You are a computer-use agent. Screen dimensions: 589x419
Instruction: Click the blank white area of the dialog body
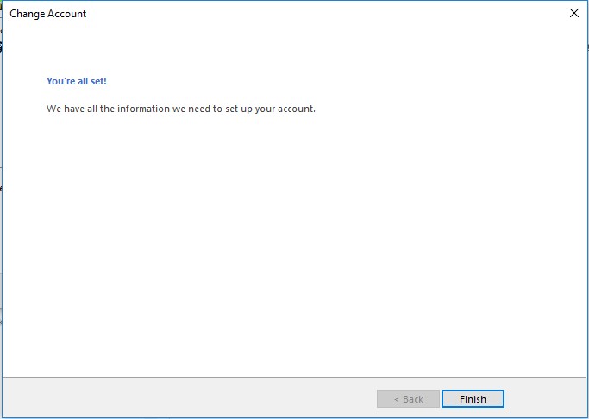coord(293,244)
